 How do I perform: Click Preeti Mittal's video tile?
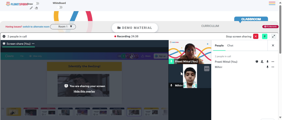(190, 52)
